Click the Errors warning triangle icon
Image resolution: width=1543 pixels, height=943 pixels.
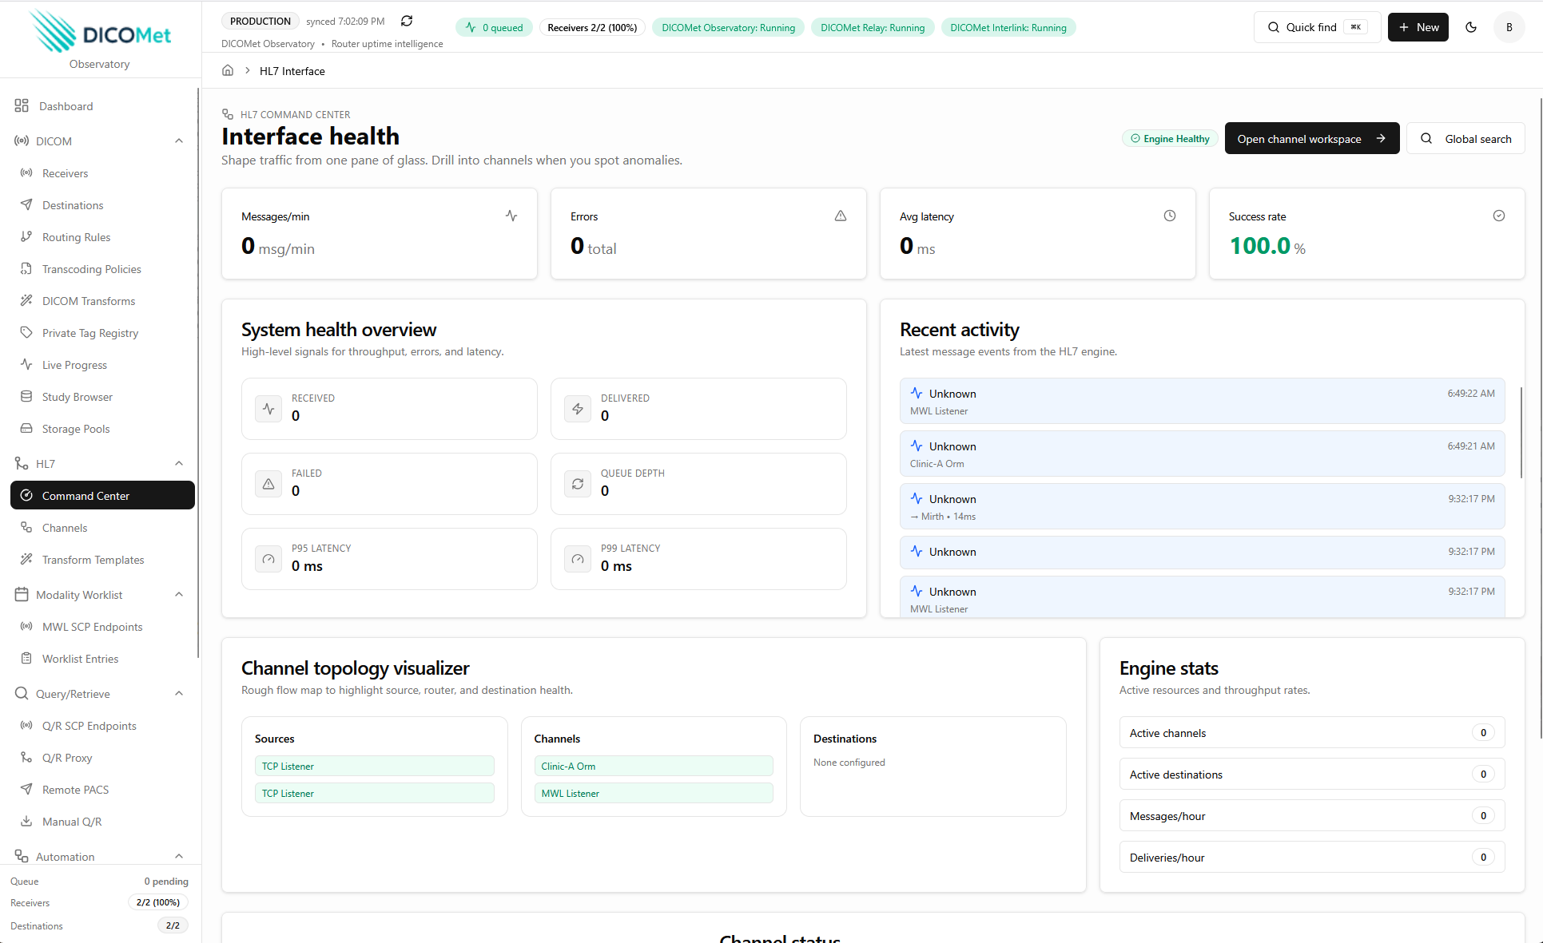point(841,216)
